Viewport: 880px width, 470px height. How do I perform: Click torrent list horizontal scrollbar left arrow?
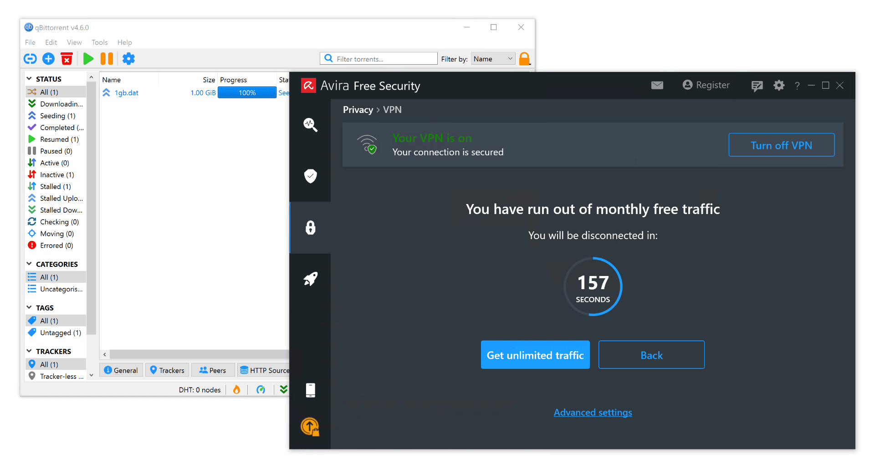click(x=105, y=354)
